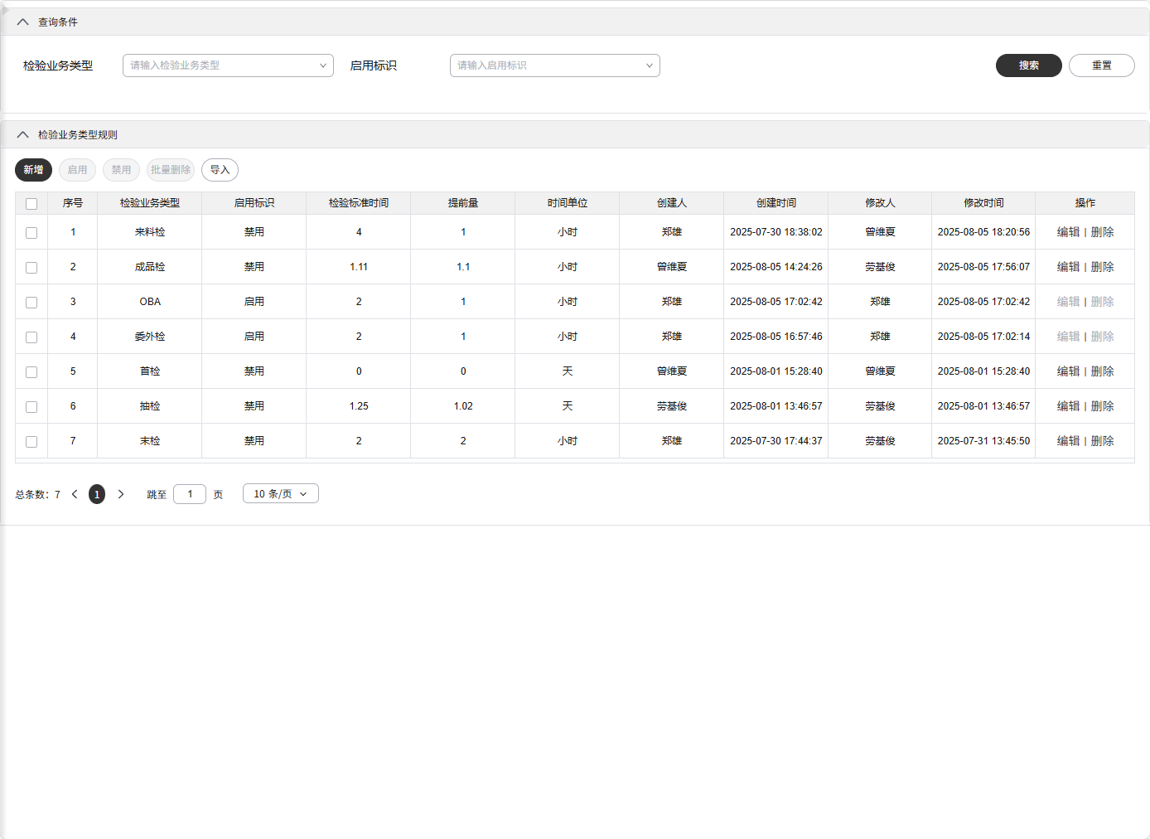1150x839 pixels.
Task: Collapse the 检验业务类型规则 section chevron
Action: click(22, 135)
